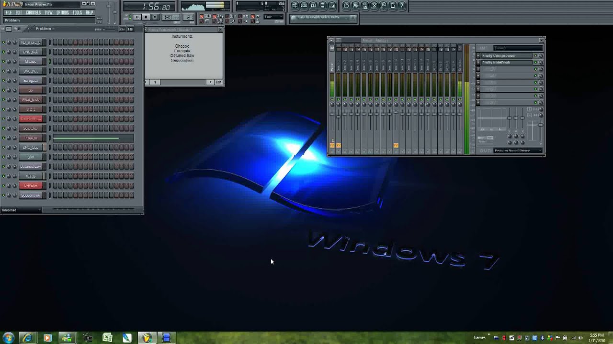Open keyboard editor in the channel window

(130, 29)
